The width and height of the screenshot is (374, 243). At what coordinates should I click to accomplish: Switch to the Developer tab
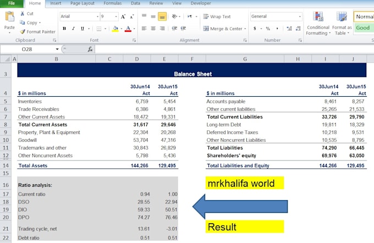201,3
